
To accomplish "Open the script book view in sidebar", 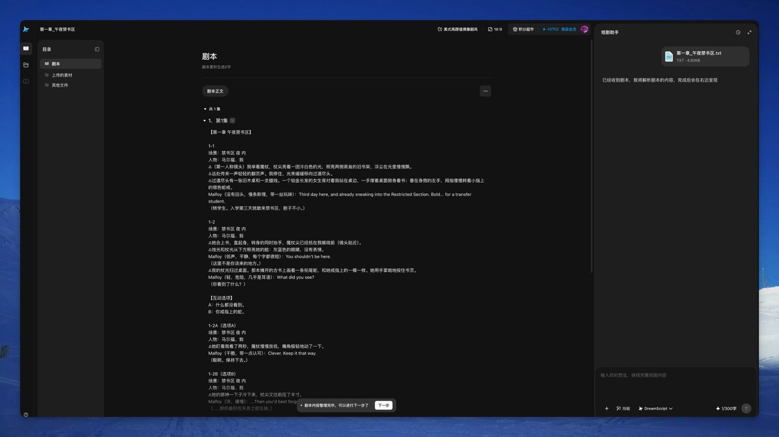I will click(x=26, y=49).
